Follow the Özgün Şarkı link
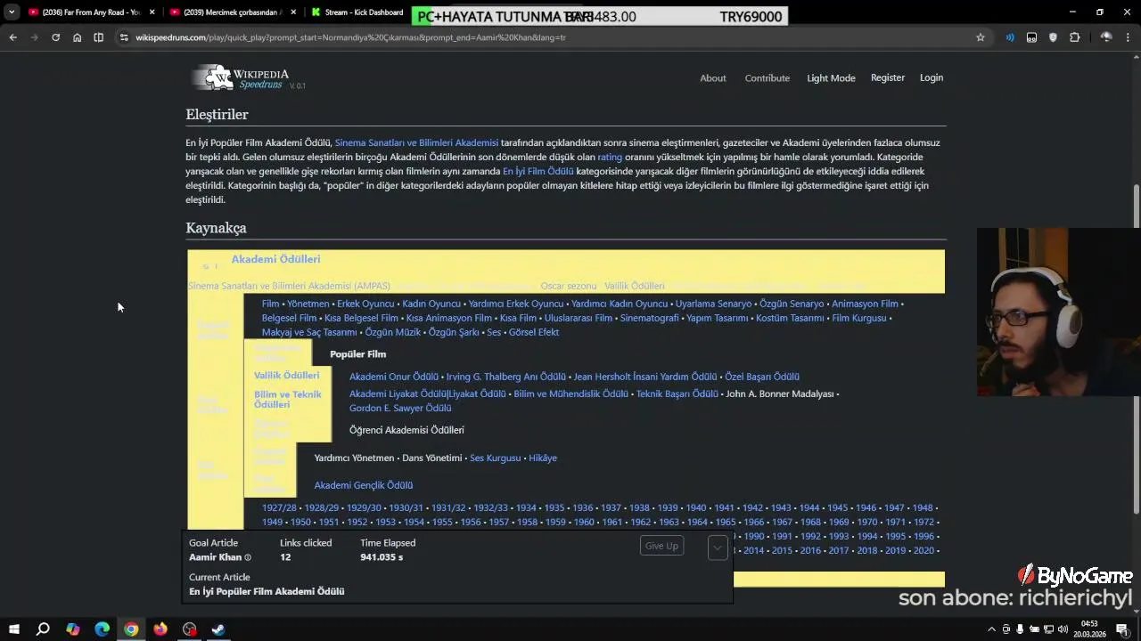The width and height of the screenshot is (1141, 641). tap(454, 332)
